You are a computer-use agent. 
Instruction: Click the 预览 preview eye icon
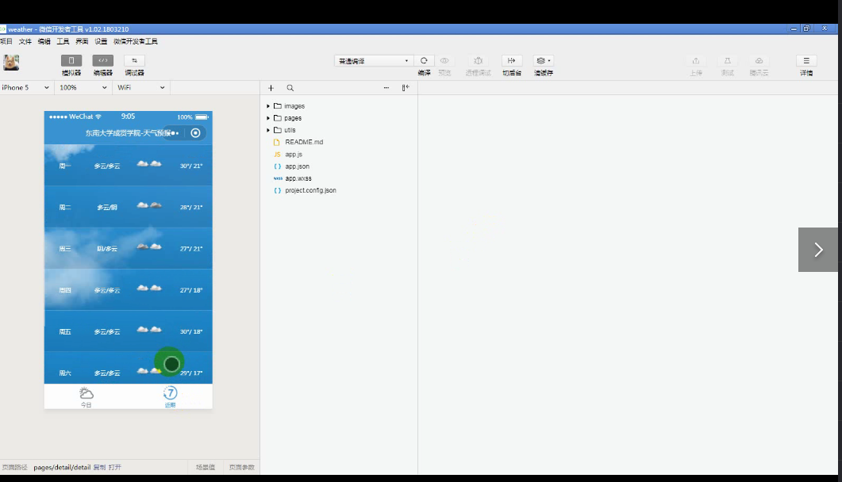(x=444, y=60)
